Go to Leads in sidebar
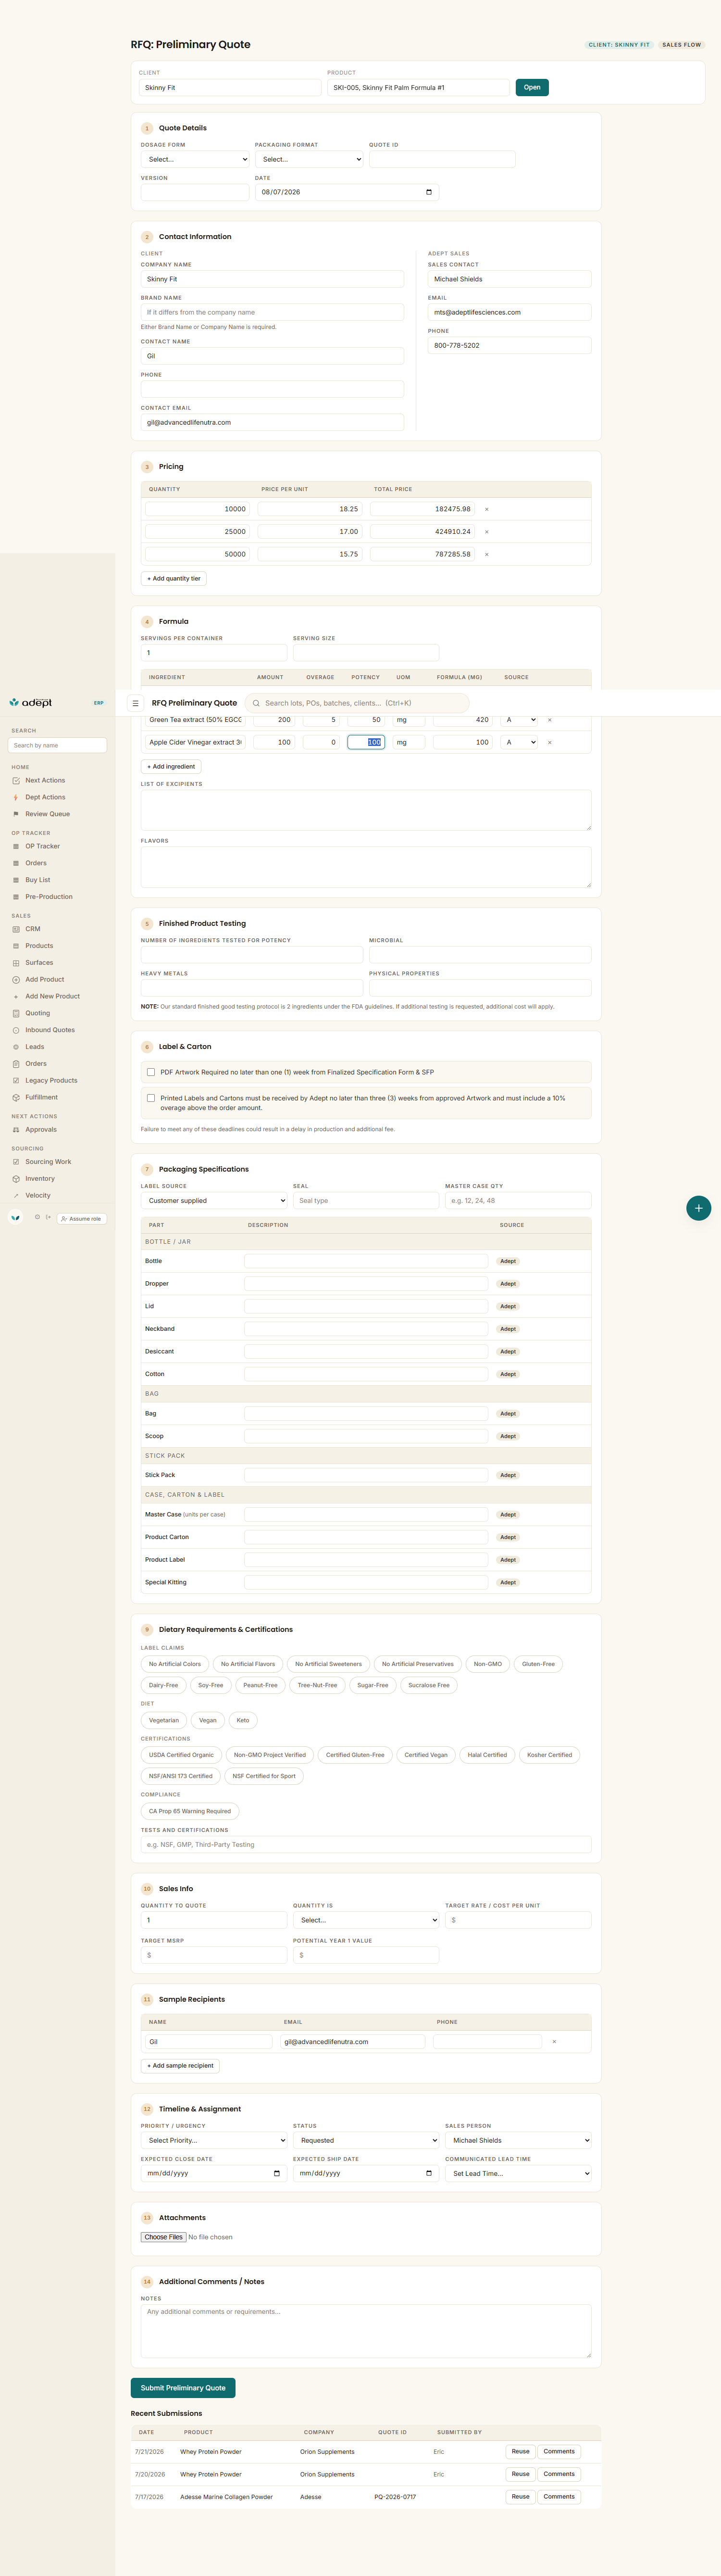Viewport: 721px width, 2576px height. coord(35,1047)
